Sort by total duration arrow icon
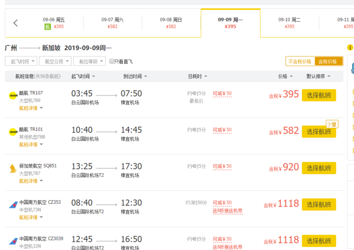Viewport: 354px width, 250px height. 206,76
